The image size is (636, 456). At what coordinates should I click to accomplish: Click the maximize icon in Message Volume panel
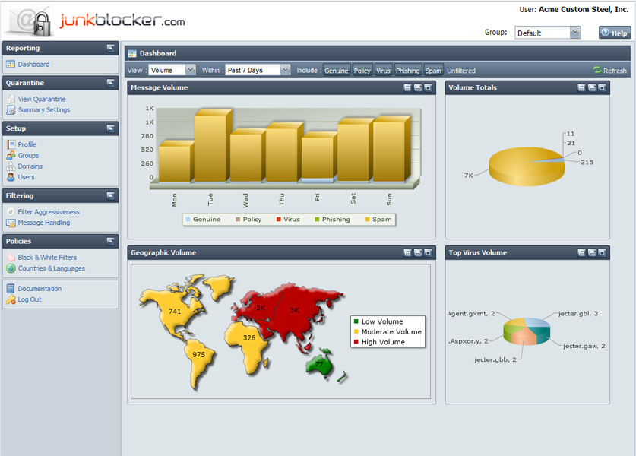tap(428, 87)
